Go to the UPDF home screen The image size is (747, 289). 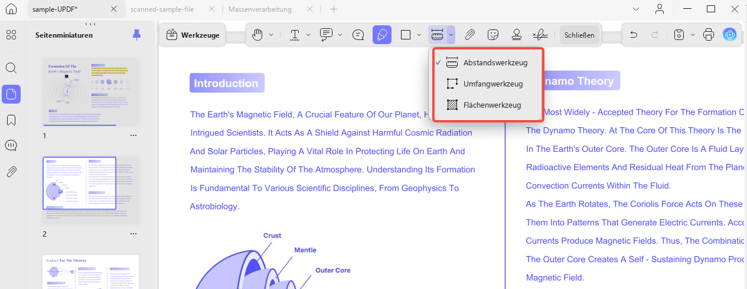pyautogui.click(x=11, y=9)
